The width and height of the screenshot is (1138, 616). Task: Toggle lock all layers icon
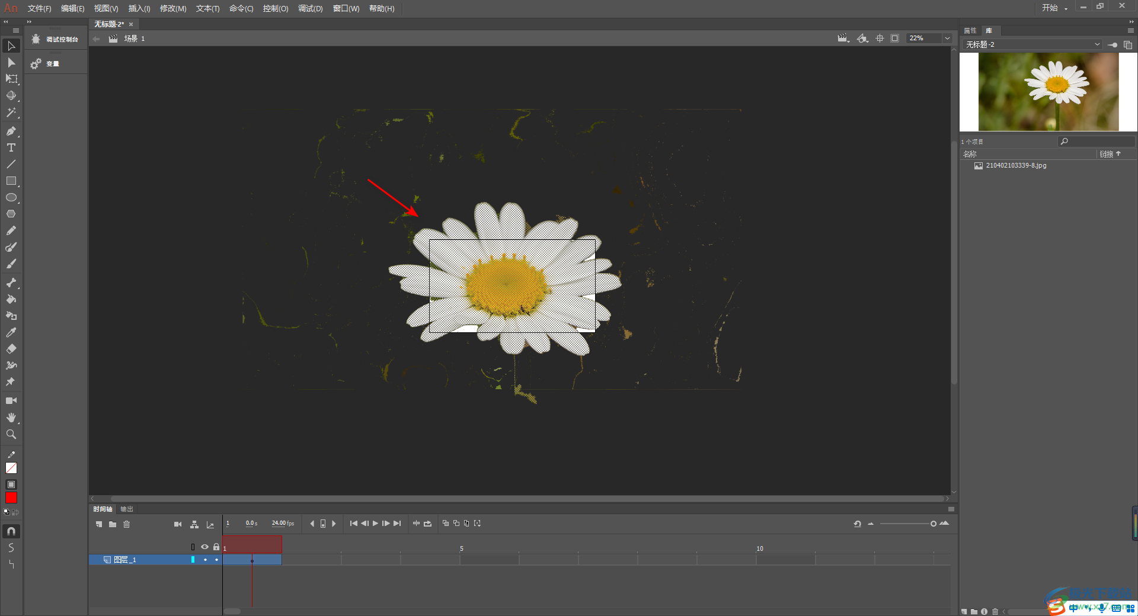216,547
